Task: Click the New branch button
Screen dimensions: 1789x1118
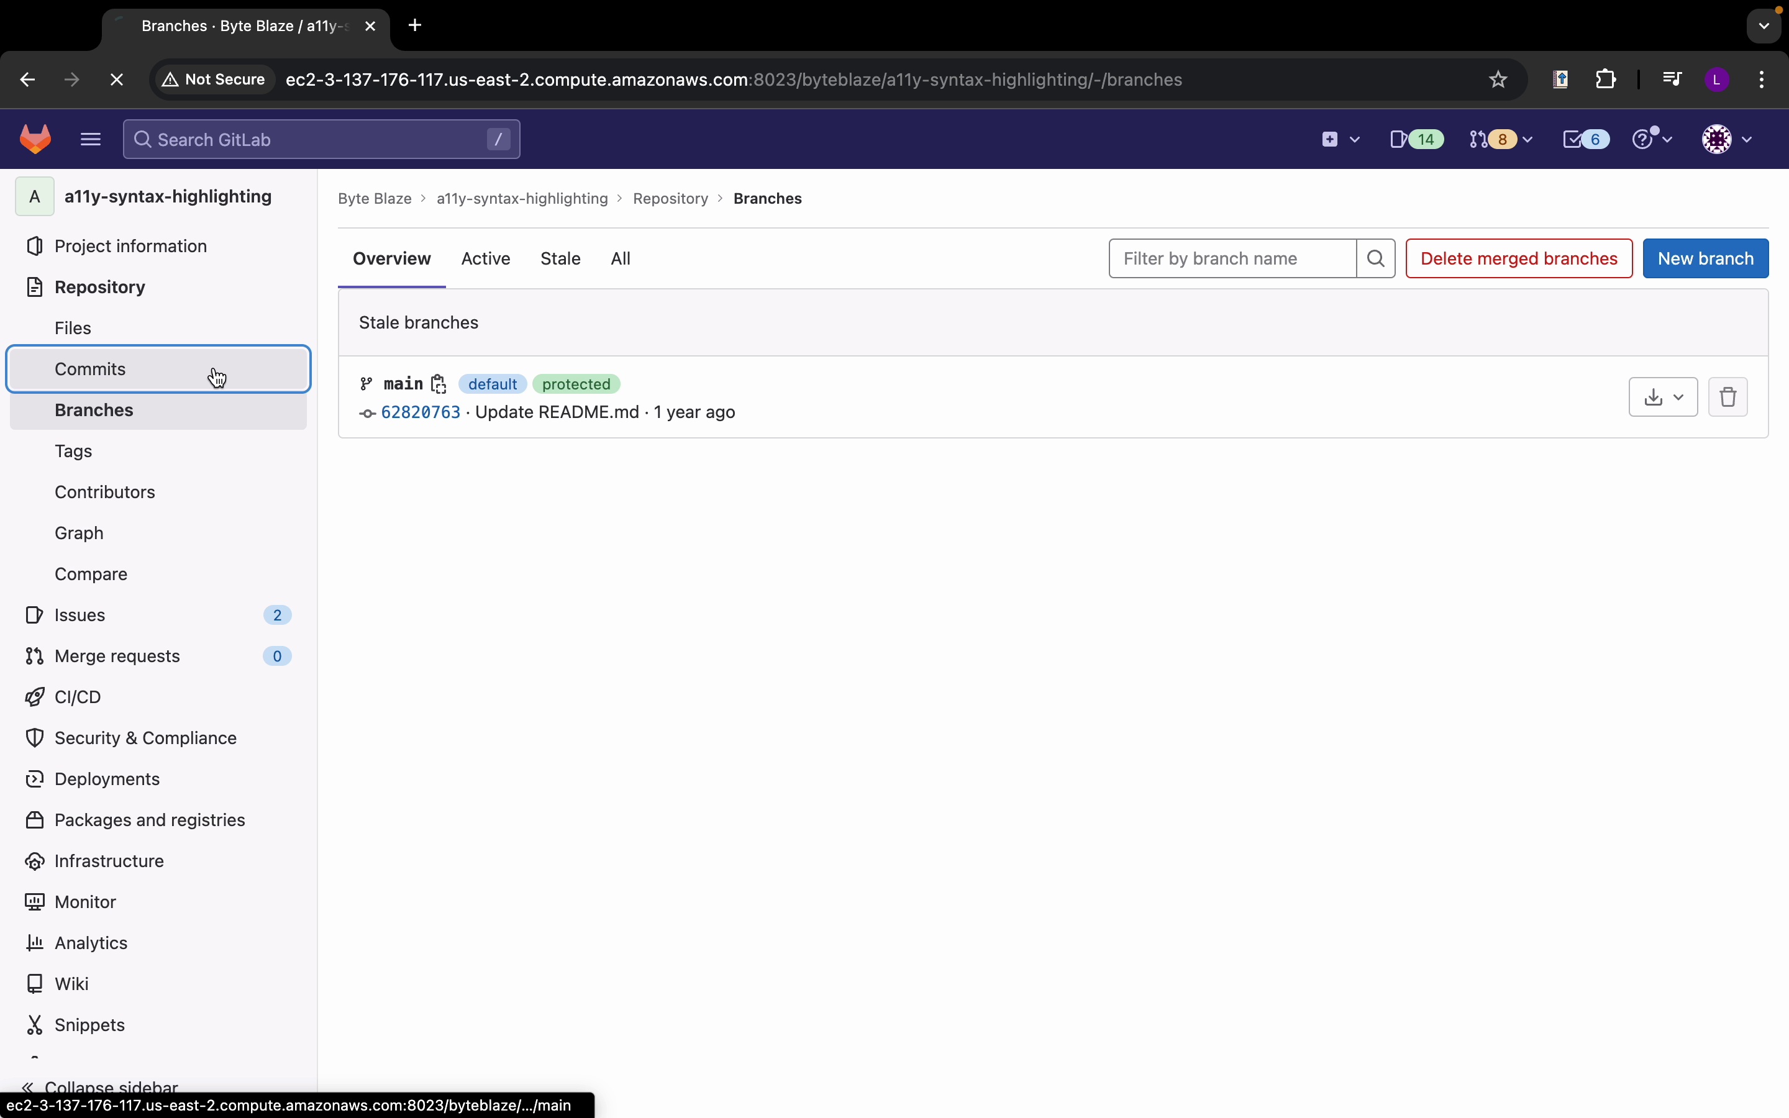Action: (1706, 259)
